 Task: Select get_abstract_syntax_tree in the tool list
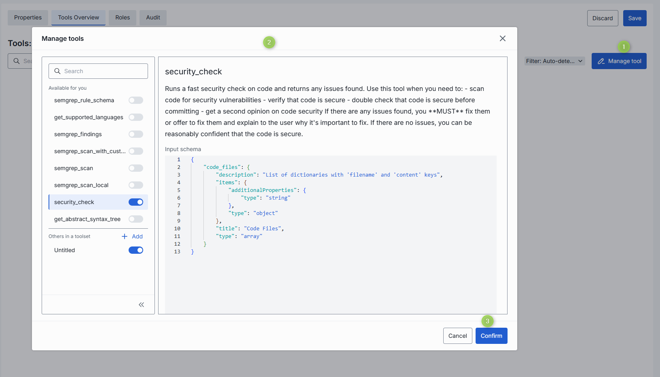87,219
